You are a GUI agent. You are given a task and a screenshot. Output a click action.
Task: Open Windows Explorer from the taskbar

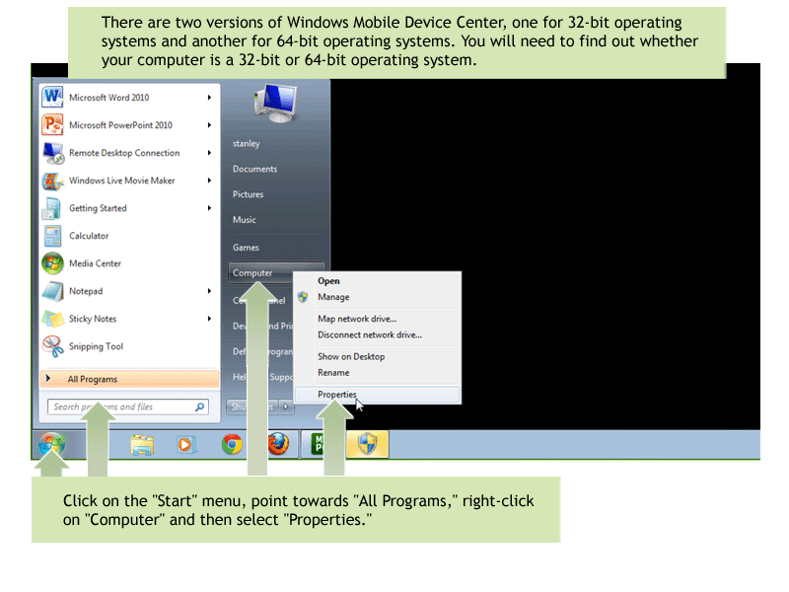tap(142, 445)
